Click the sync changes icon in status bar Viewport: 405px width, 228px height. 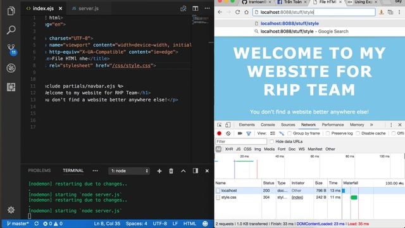coord(37,224)
